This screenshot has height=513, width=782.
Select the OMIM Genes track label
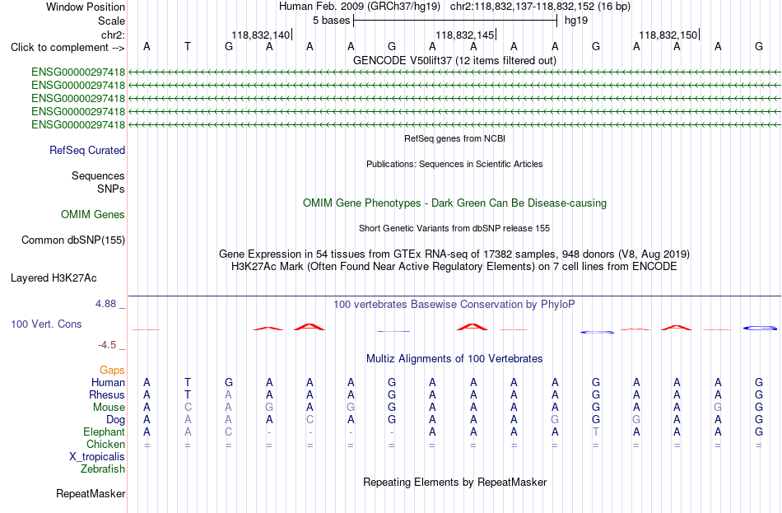pos(93,215)
